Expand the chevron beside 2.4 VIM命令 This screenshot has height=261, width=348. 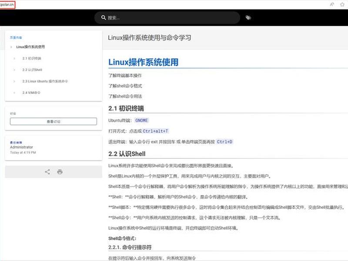14,93
